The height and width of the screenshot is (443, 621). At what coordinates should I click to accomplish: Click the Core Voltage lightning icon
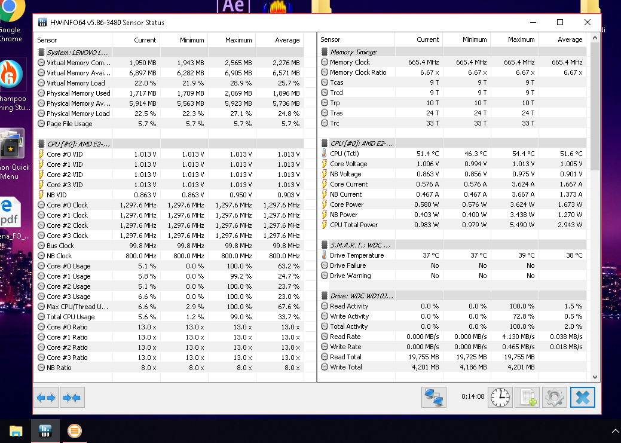tap(325, 164)
